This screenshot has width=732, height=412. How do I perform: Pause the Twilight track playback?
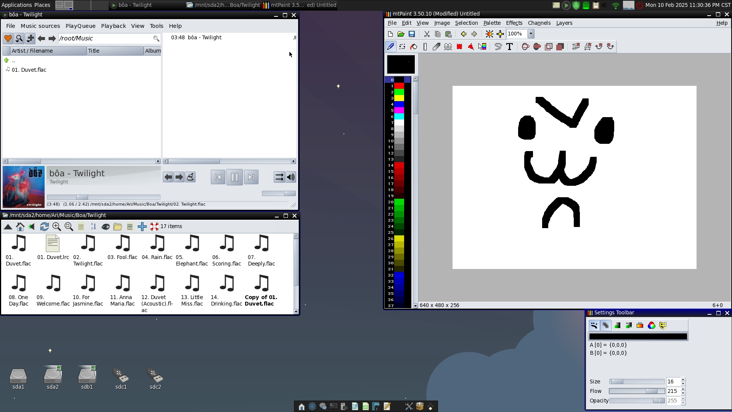pos(234,177)
